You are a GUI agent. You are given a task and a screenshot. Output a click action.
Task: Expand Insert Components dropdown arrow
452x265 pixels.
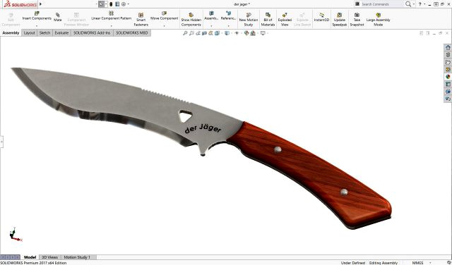pos(37,25)
